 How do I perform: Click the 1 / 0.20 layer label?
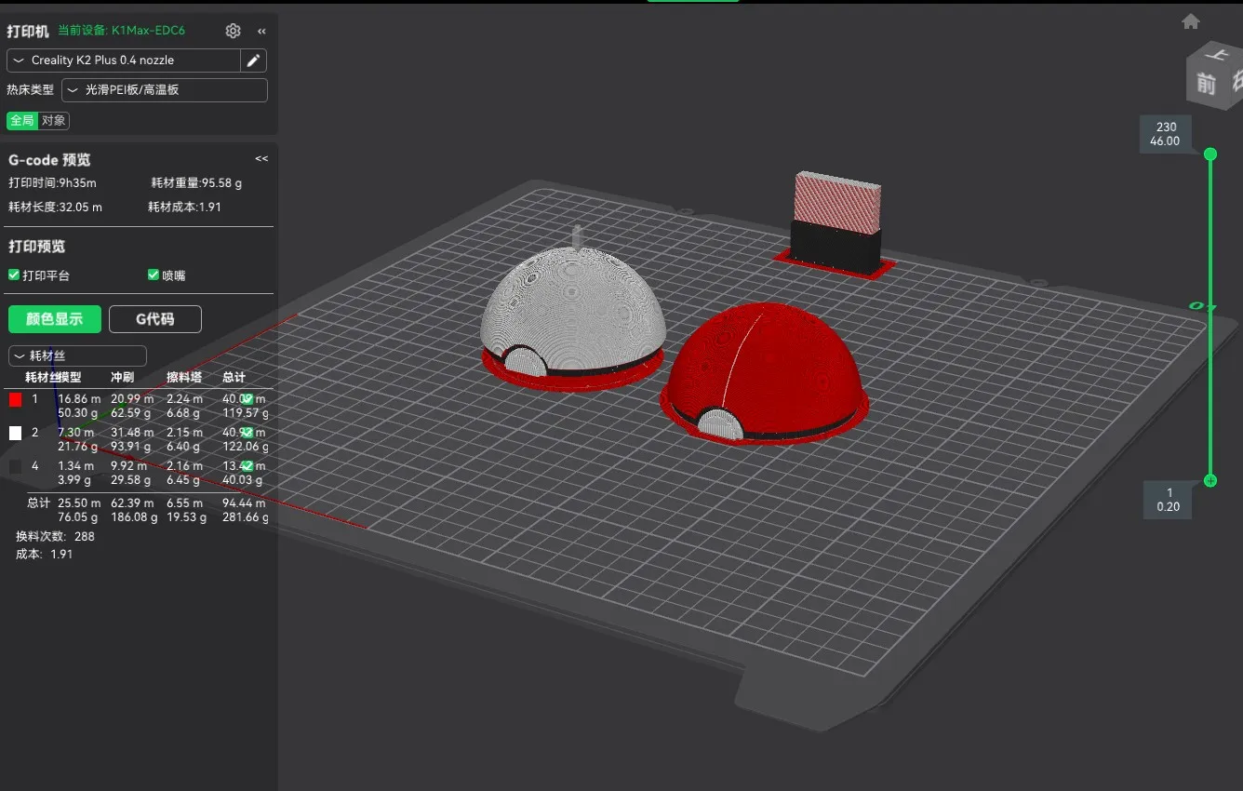point(1167,500)
